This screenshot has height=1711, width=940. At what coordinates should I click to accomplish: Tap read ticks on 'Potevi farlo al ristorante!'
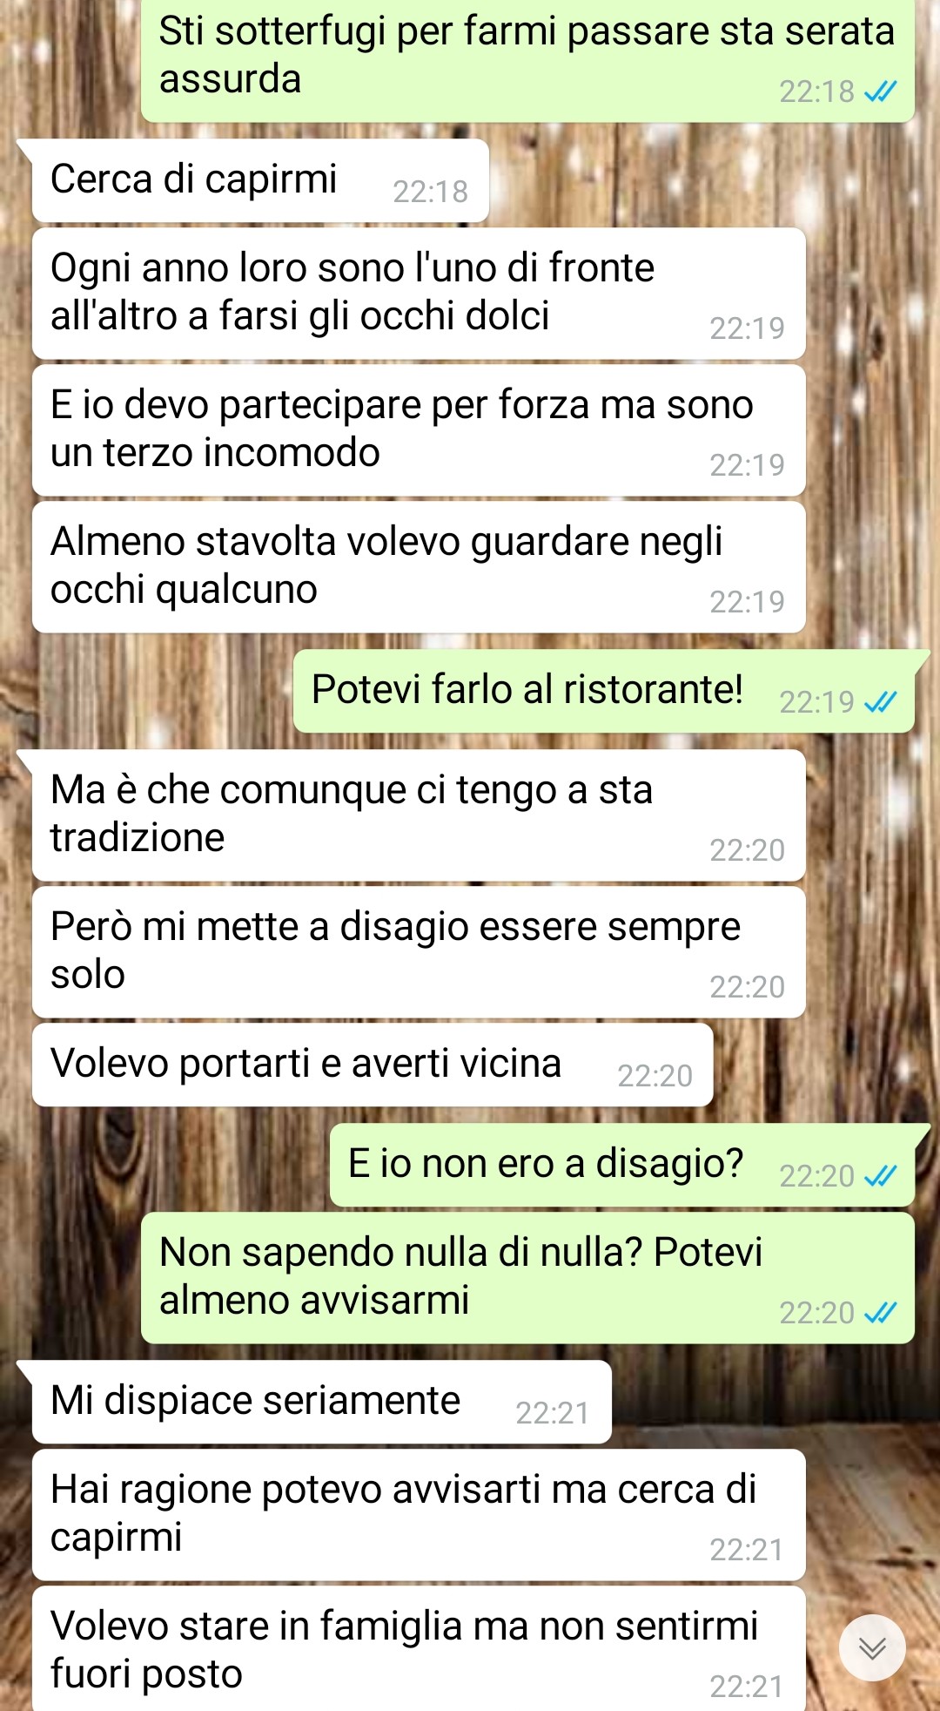coord(880,702)
